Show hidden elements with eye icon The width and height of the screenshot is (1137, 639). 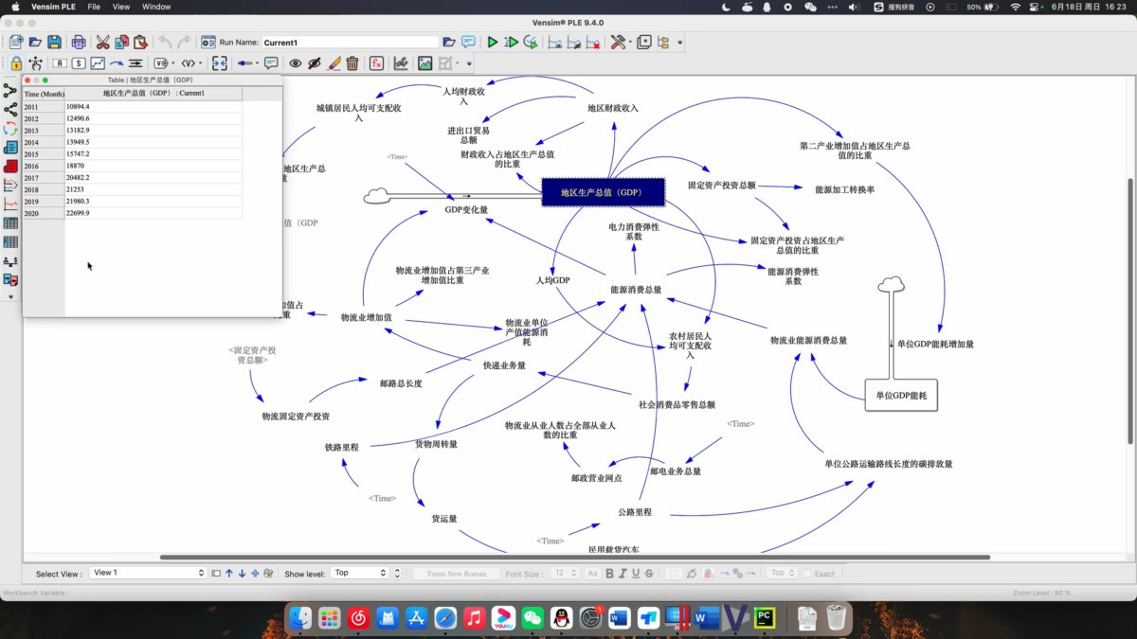pyautogui.click(x=296, y=63)
